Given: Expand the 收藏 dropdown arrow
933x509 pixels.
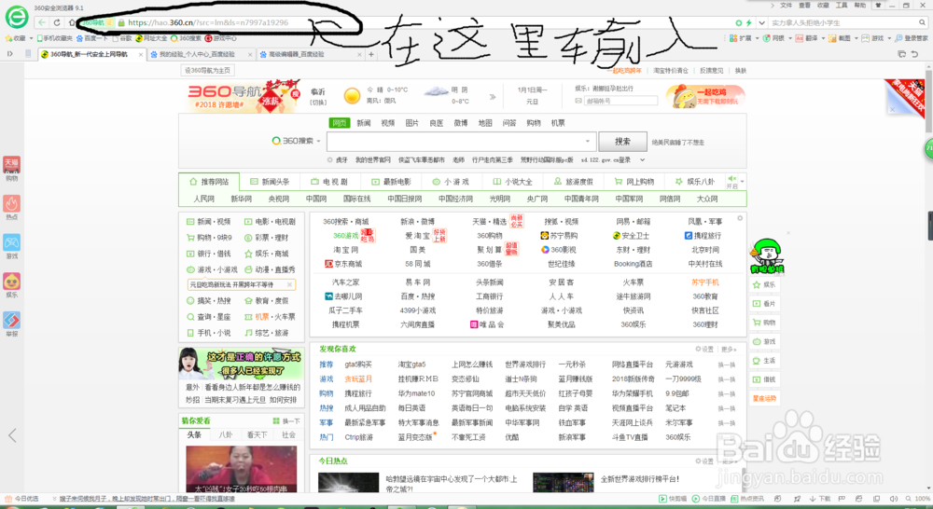Looking at the screenshot, I should click(x=30, y=38).
